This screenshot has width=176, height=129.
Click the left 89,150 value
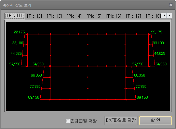pyautogui.click(x=33, y=97)
